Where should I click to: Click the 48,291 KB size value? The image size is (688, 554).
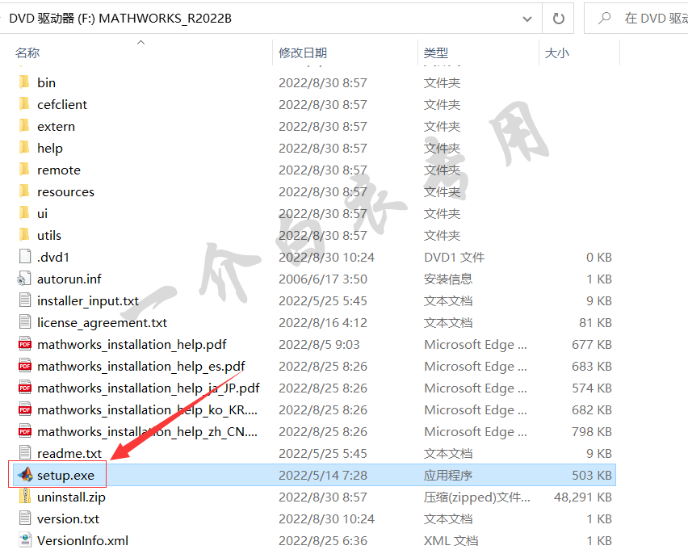583,497
